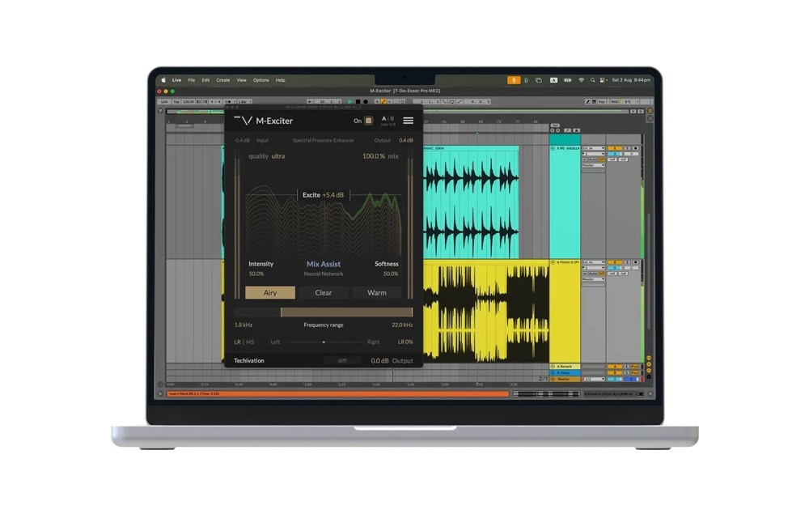Click the green Play transport button

click(x=349, y=102)
